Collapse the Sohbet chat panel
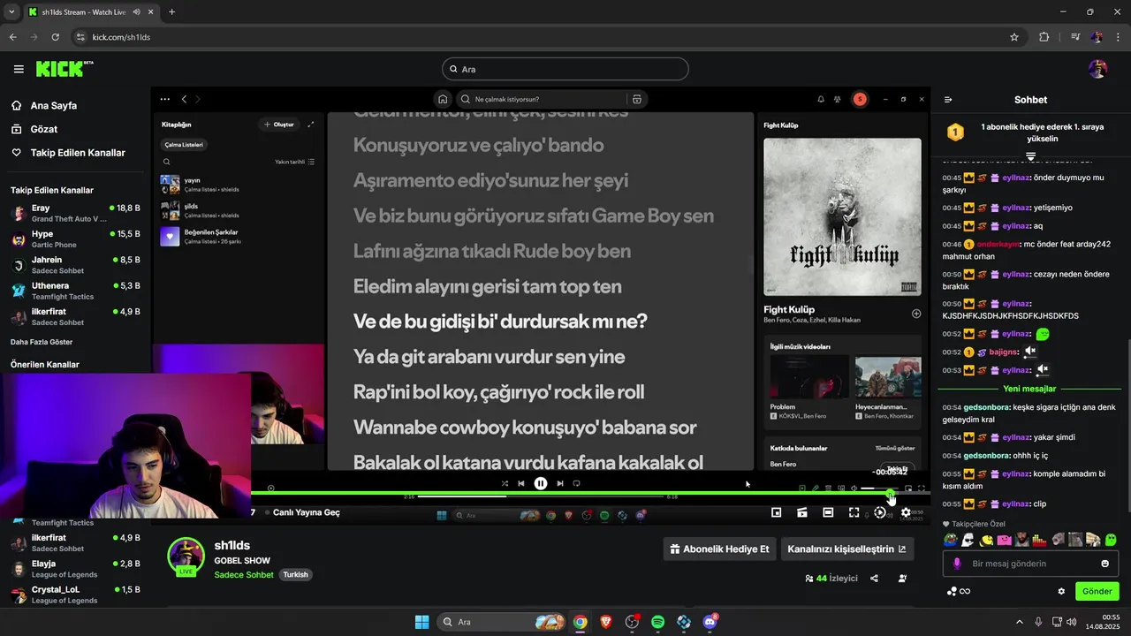The width and height of the screenshot is (1131, 636). [x=948, y=100]
